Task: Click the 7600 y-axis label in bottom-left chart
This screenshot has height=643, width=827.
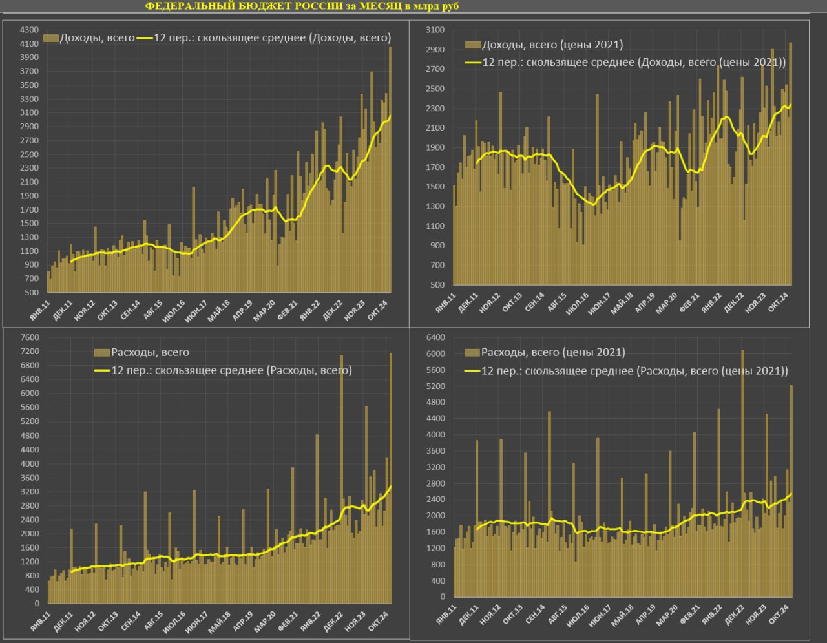Action: point(29,337)
